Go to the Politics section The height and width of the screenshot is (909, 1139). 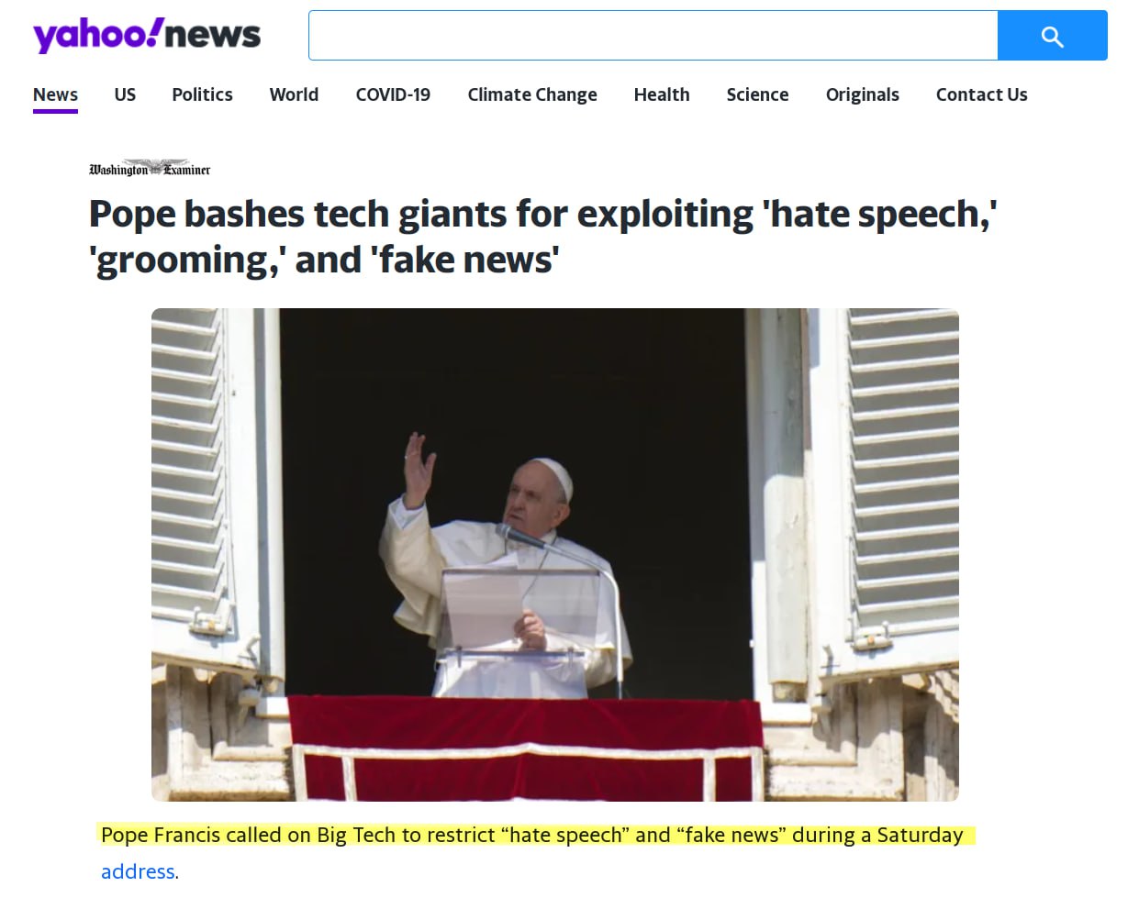click(x=202, y=94)
